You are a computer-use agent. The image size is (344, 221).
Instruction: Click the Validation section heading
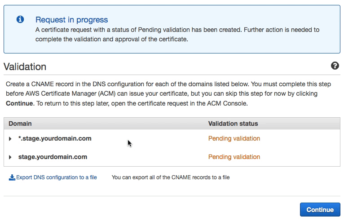click(25, 67)
